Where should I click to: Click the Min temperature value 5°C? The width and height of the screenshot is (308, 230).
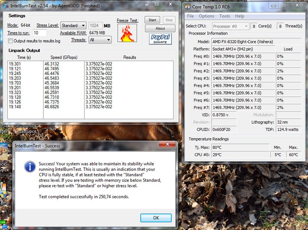pos(278,155)
